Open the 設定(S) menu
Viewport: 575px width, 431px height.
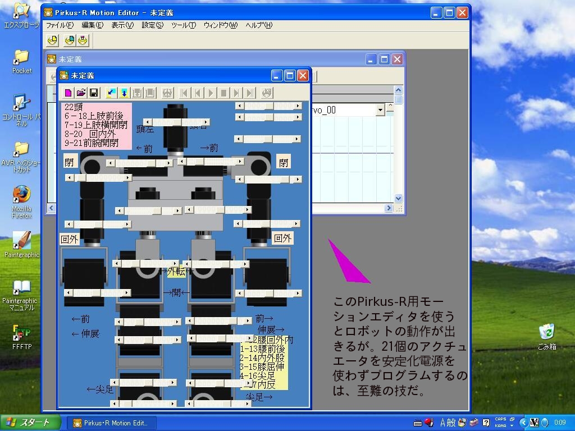[x=153, y=25]
